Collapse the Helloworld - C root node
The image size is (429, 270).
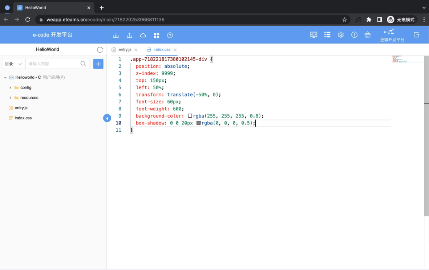pyautogui.click(x=5, y=77)
